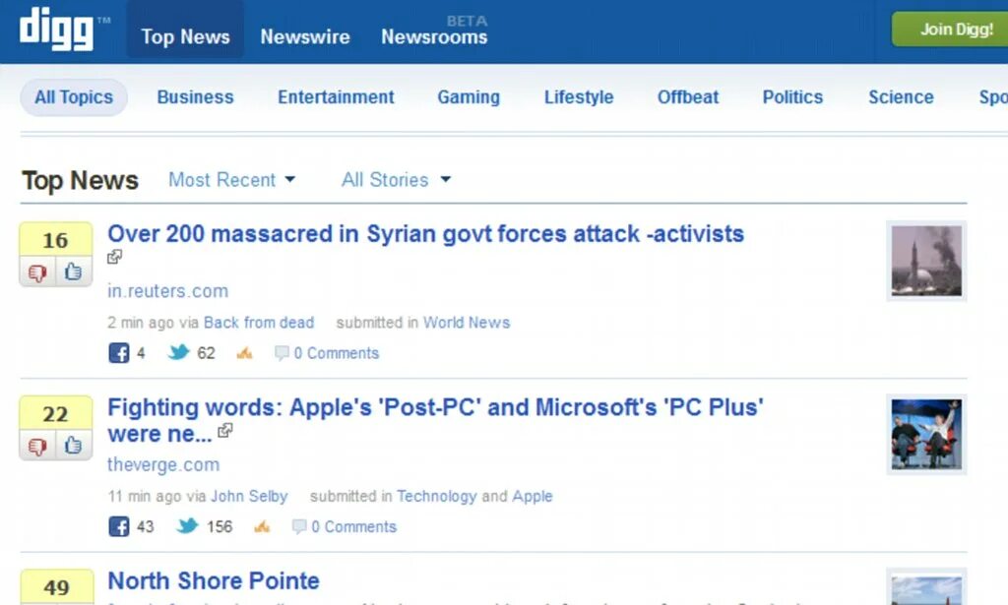Open external link icon after 'were ne...'

[225, 431]
